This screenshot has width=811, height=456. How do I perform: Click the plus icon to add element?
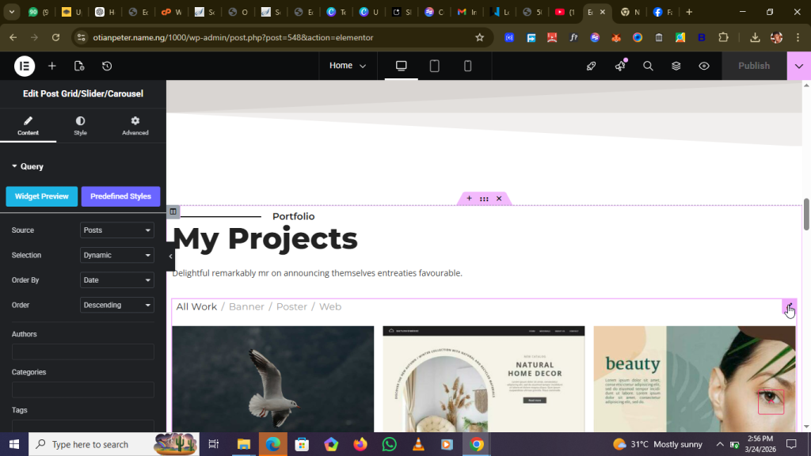(52, 66)
